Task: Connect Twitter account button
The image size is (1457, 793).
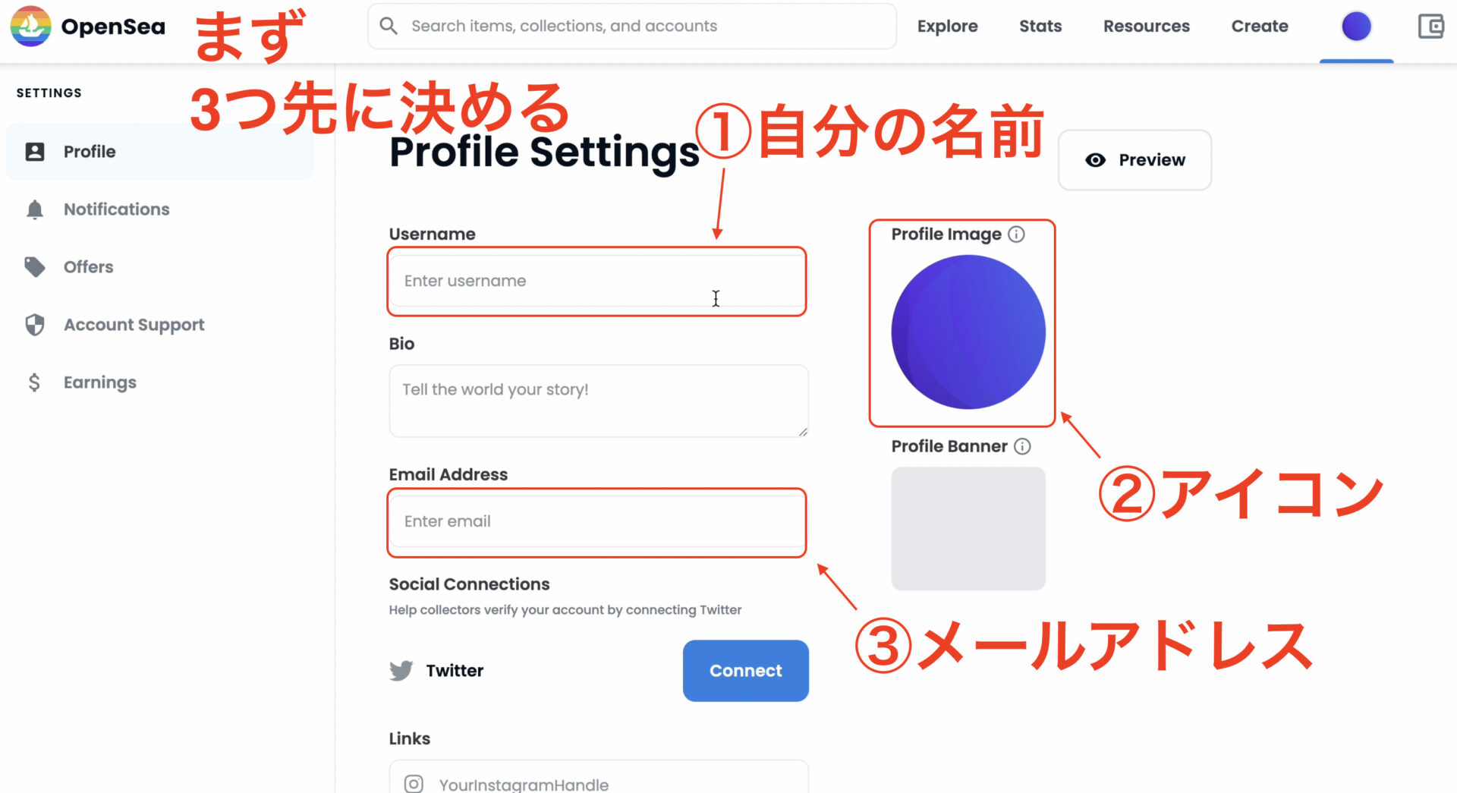Action: 745,671
